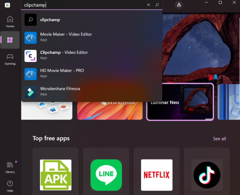Image resolution: width=240 pixels, height=195 pixels.
Task: Select the Crunchyroll featured thumbnail
Action: (x=110, y=110)
